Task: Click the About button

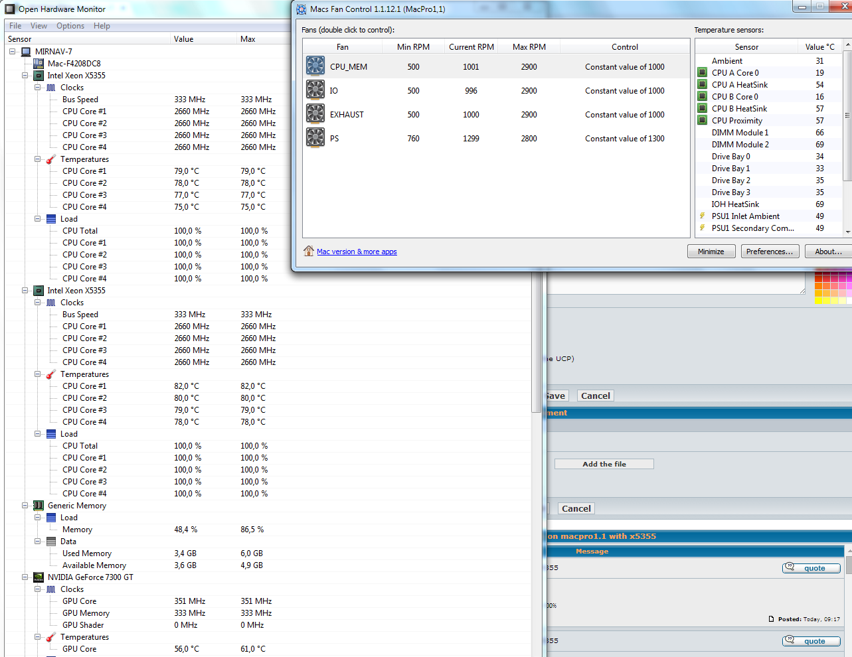Action: 828,252
